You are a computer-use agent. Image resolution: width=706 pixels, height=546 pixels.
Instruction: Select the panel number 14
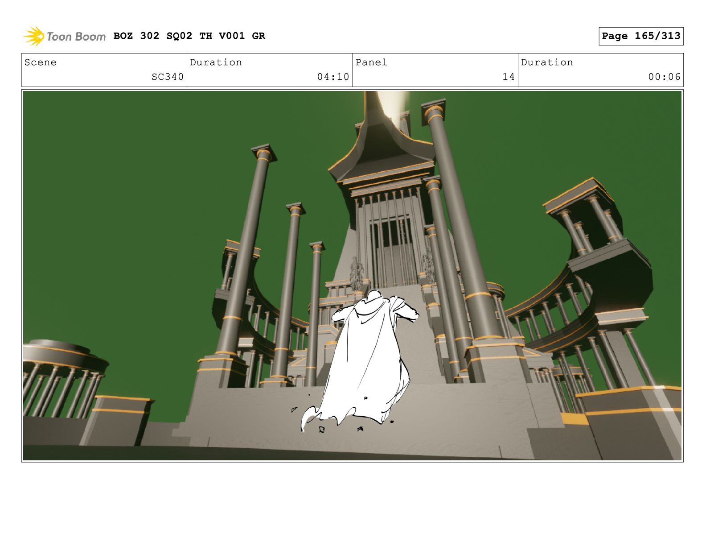(x=508, y=77)
